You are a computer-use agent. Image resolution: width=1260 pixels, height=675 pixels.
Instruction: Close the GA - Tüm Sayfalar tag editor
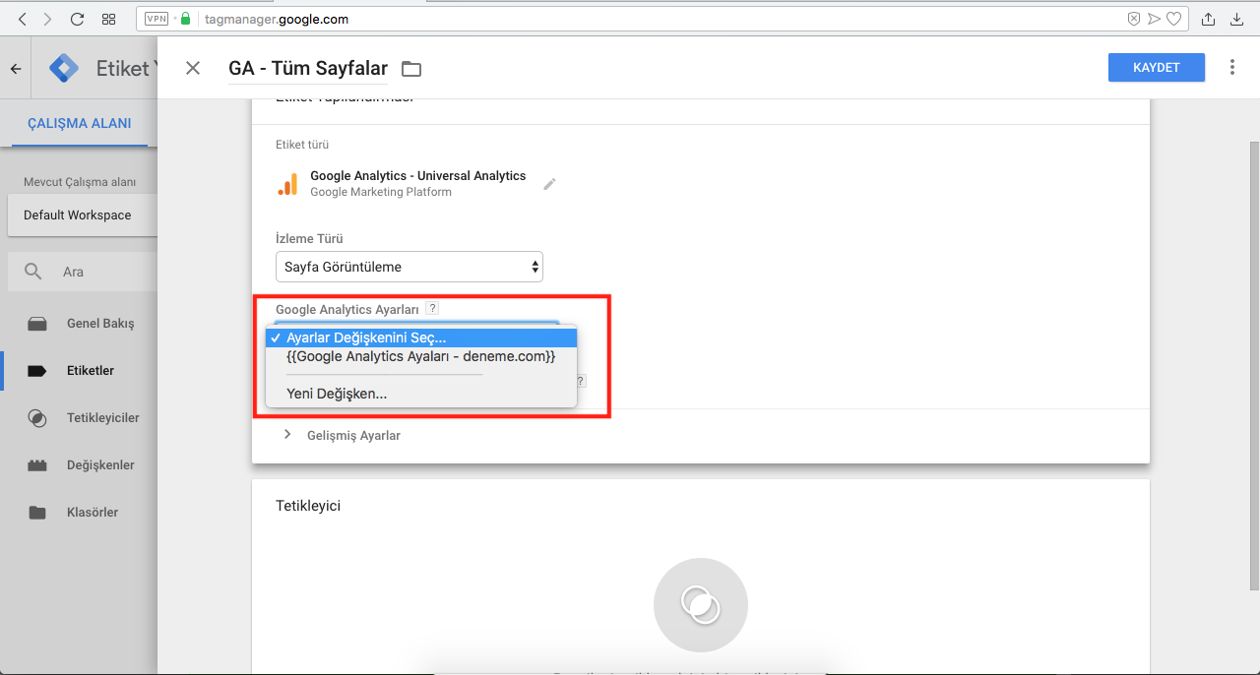(x=193, y=68)
